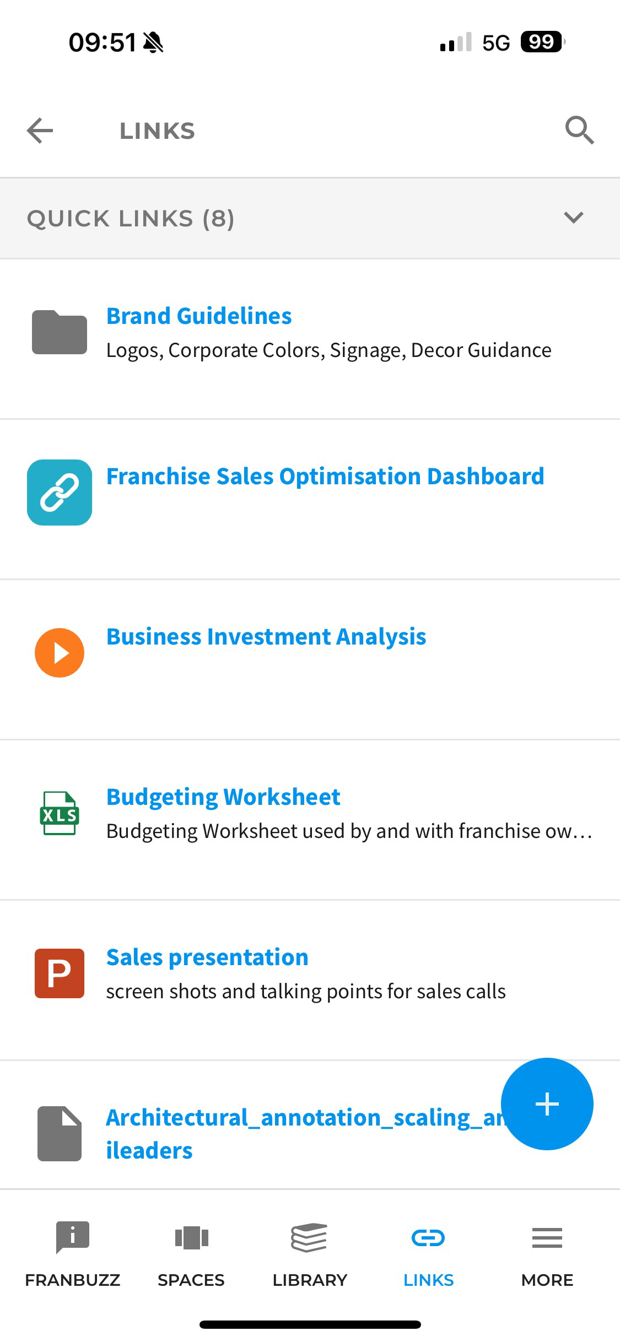Tap the blue plus add button
620x1342 pixels.
click(547, 1104)
